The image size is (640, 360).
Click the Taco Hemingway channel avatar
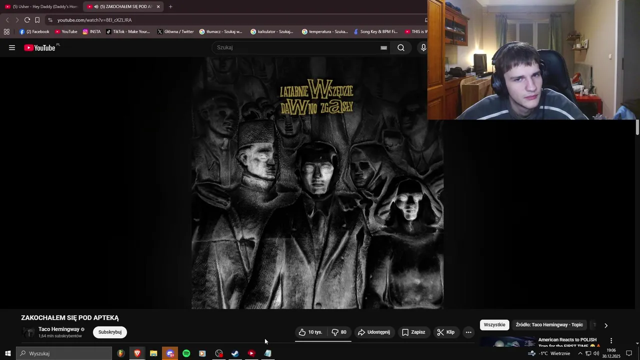(28, 332)
